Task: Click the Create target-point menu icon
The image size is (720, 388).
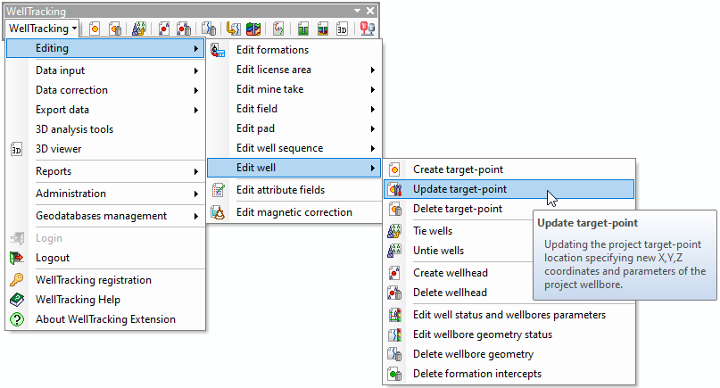Action: (394, 169)
